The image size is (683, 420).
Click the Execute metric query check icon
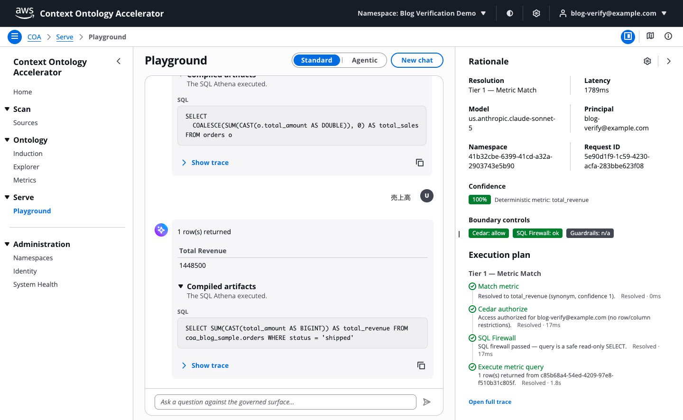[472, 367]
